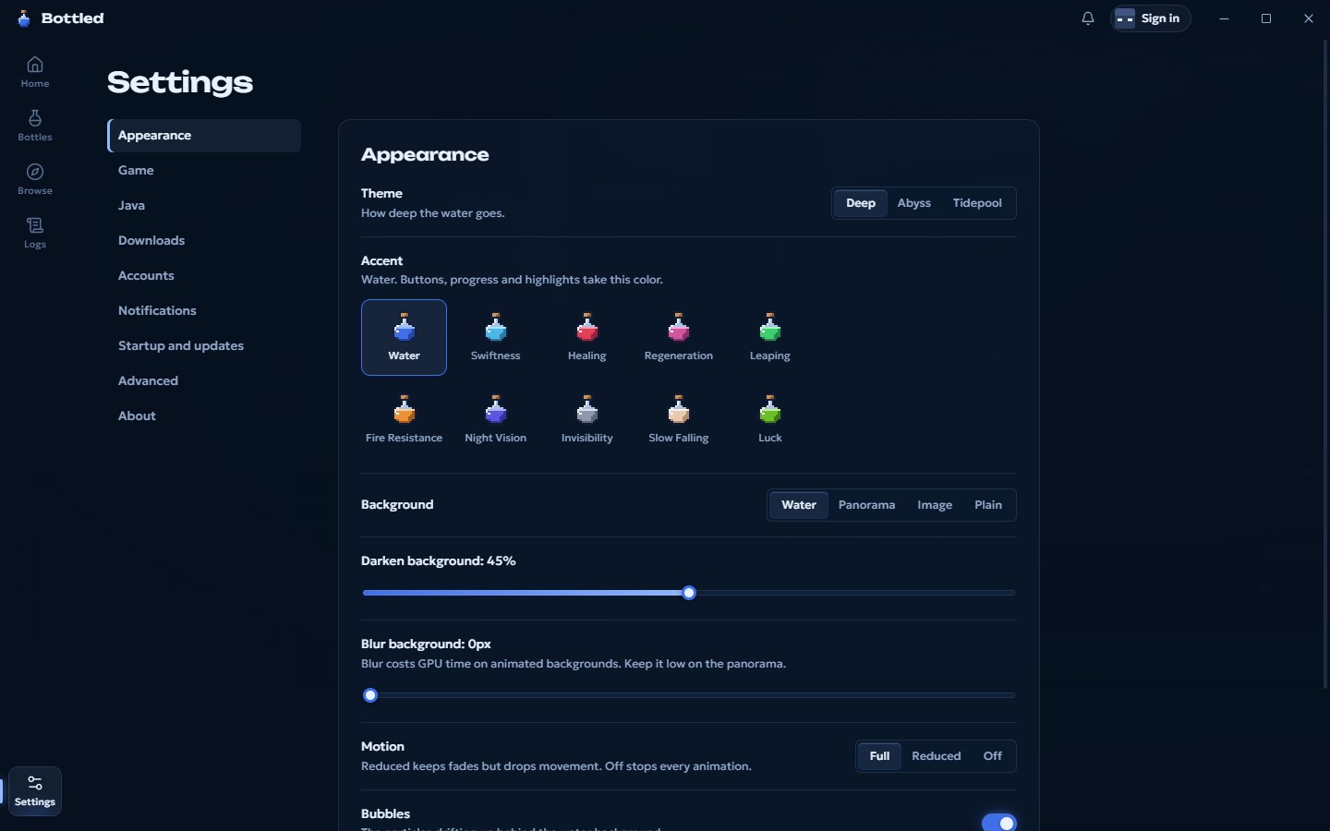The height and width of the screenshot is (831, 1330).
Task: Click the "How deep the water goes." text
Action: tap(433, 213)
